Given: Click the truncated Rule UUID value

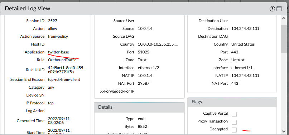Looking at the screenshot, I should click(x=67, y=70).
